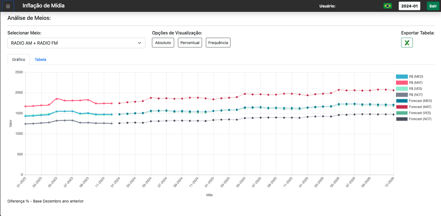
Task: Switch to the Tabela tab
Action: pos(40,60)
